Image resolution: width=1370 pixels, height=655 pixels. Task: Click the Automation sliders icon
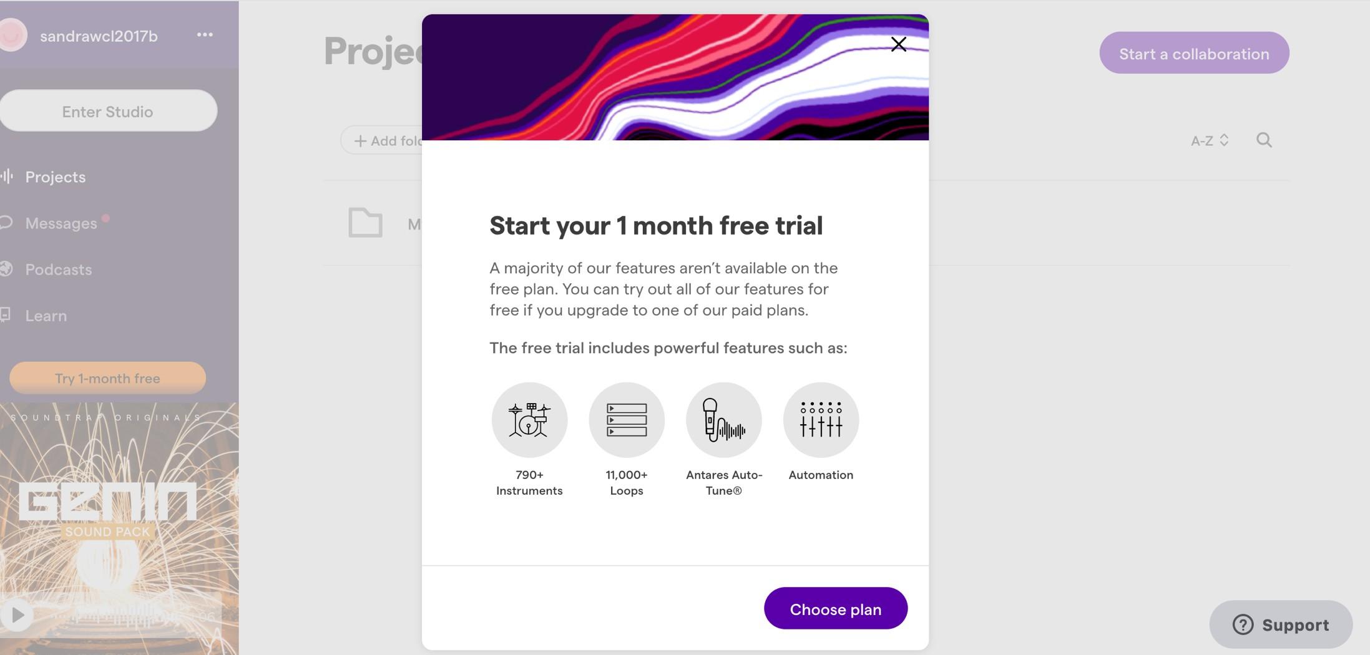pyautogui.click(x=821, y=420)
